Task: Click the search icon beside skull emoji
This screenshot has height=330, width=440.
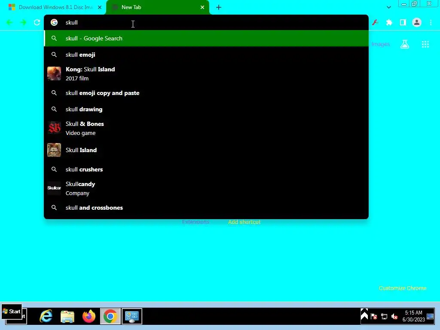Action: 54,55
